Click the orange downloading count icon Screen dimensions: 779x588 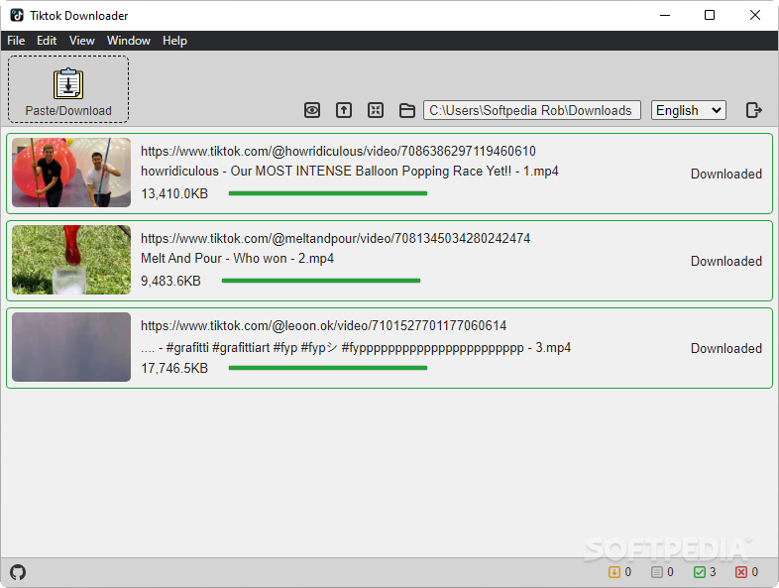614,572
